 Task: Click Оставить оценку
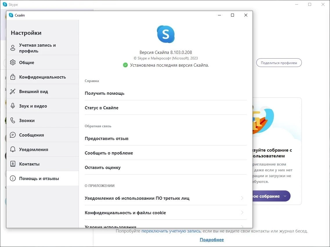pyautogui.click(x=166, y=167)
